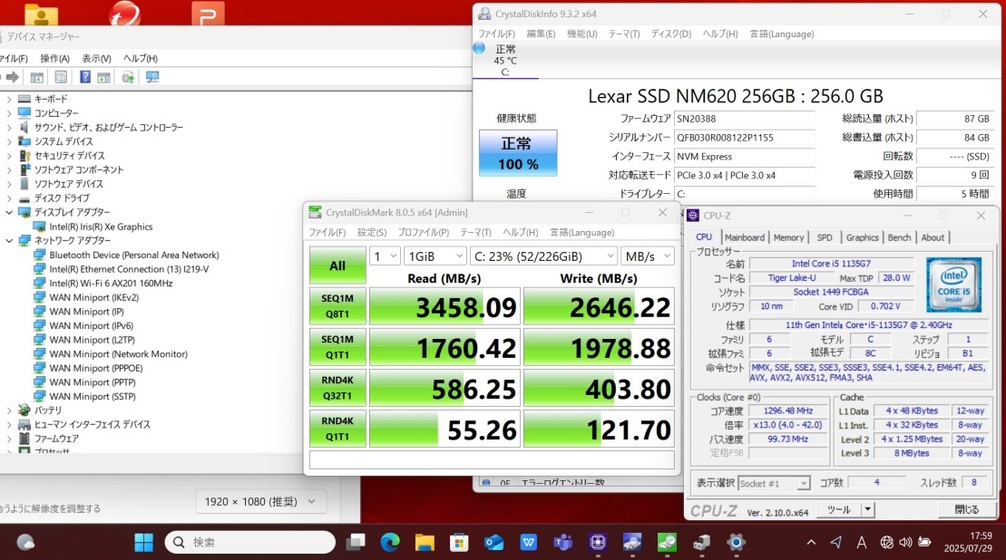This screenshot has height=560, width=1006.
Task: Run the SEQ1M Q8T1 benchmark button
Action: (x=337, y=306)
